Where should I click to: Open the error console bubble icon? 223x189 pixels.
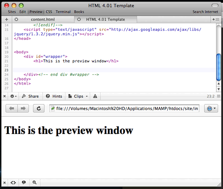click(x=24, y=183)
